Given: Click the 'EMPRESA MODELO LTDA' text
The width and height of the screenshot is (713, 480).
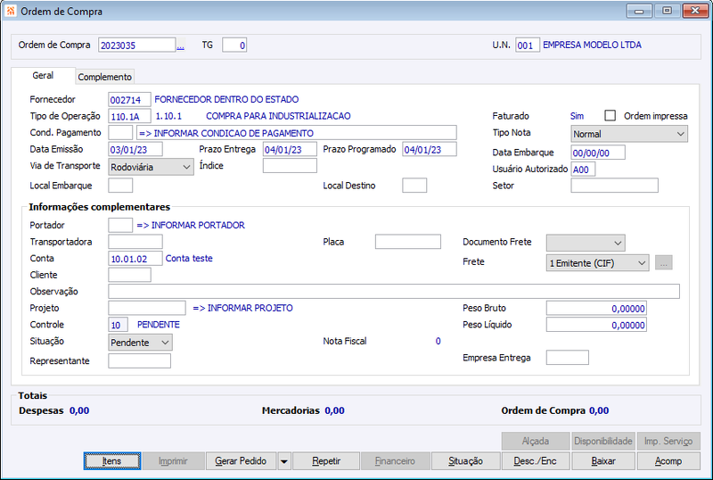Looking at the screenshot, I should (592, 45).
